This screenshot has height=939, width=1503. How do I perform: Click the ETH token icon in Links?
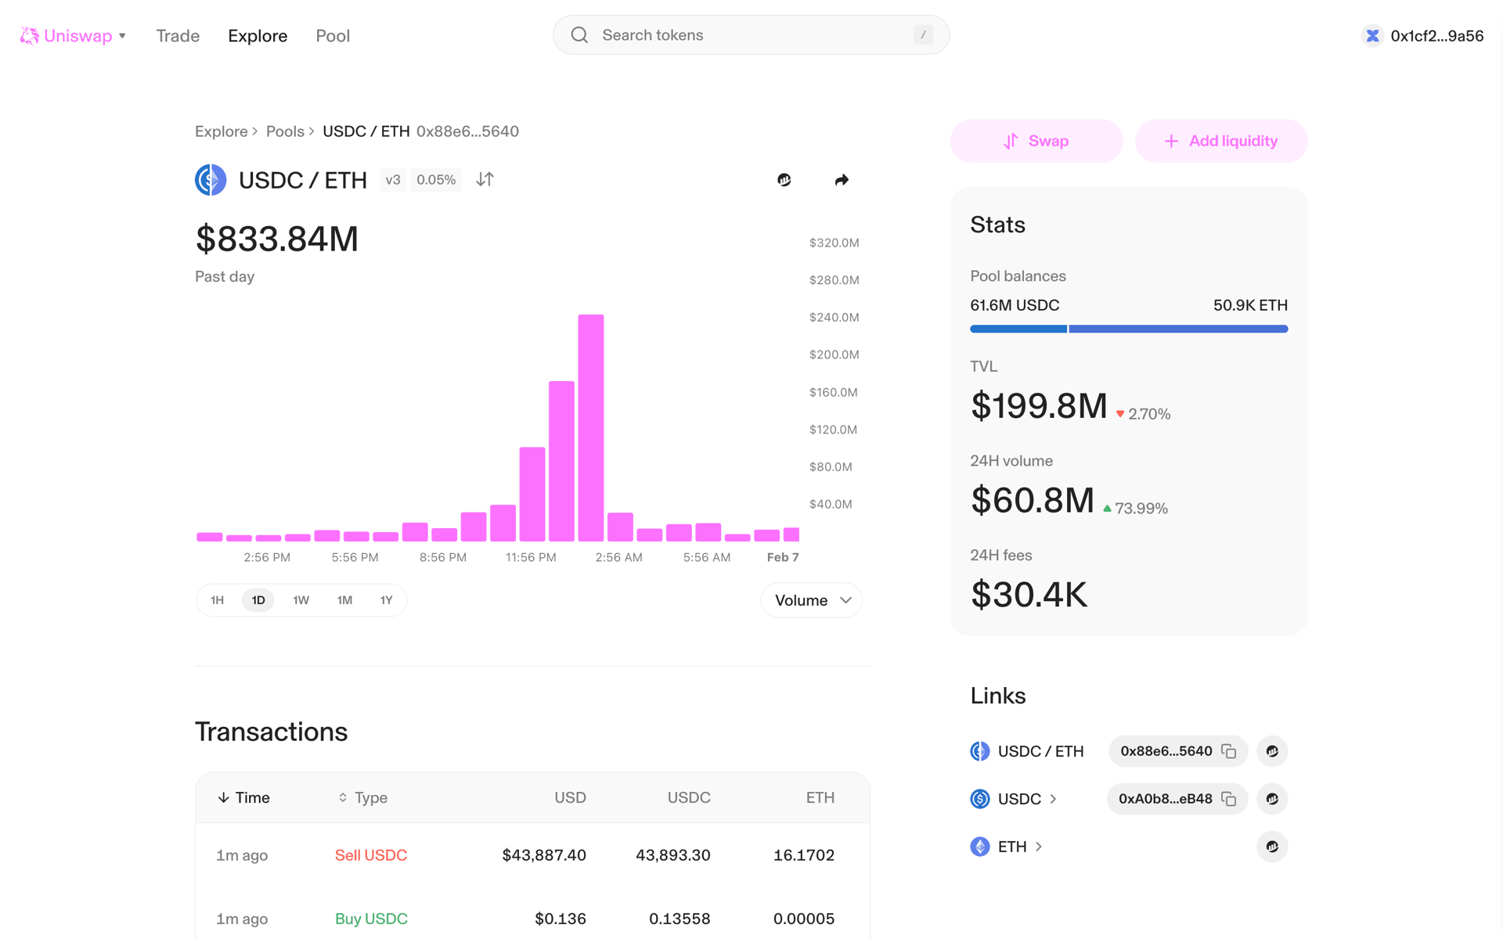[980, 847]
